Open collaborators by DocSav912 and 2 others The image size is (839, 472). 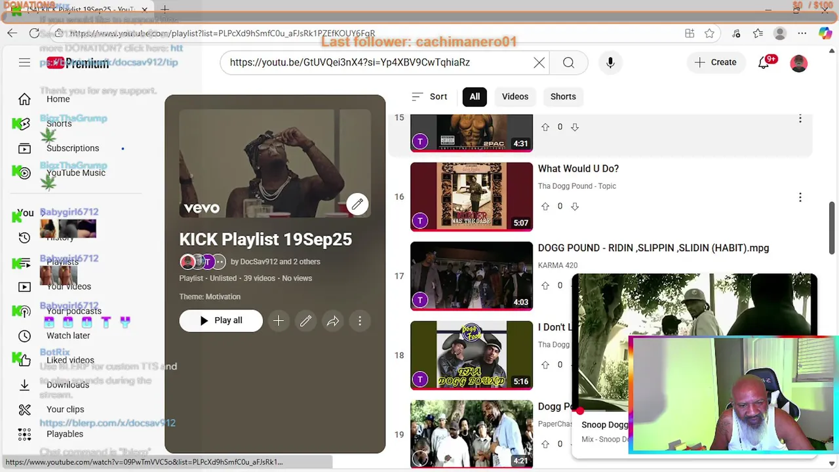coord(275,262)
